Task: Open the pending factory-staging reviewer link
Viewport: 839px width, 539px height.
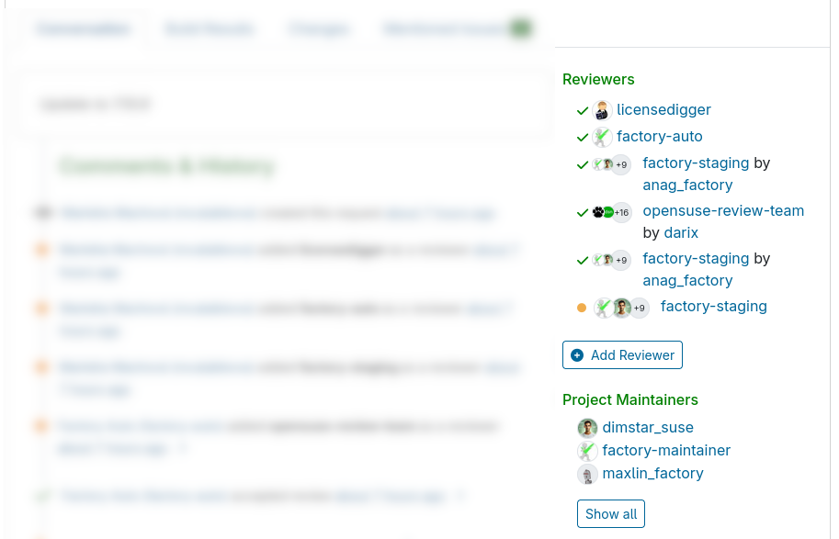Action: point(713,307)
